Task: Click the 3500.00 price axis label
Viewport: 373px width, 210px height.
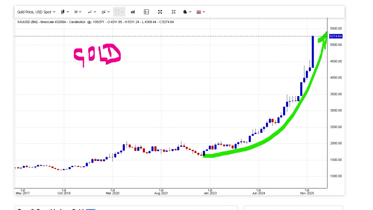Action: coord(335,94)
